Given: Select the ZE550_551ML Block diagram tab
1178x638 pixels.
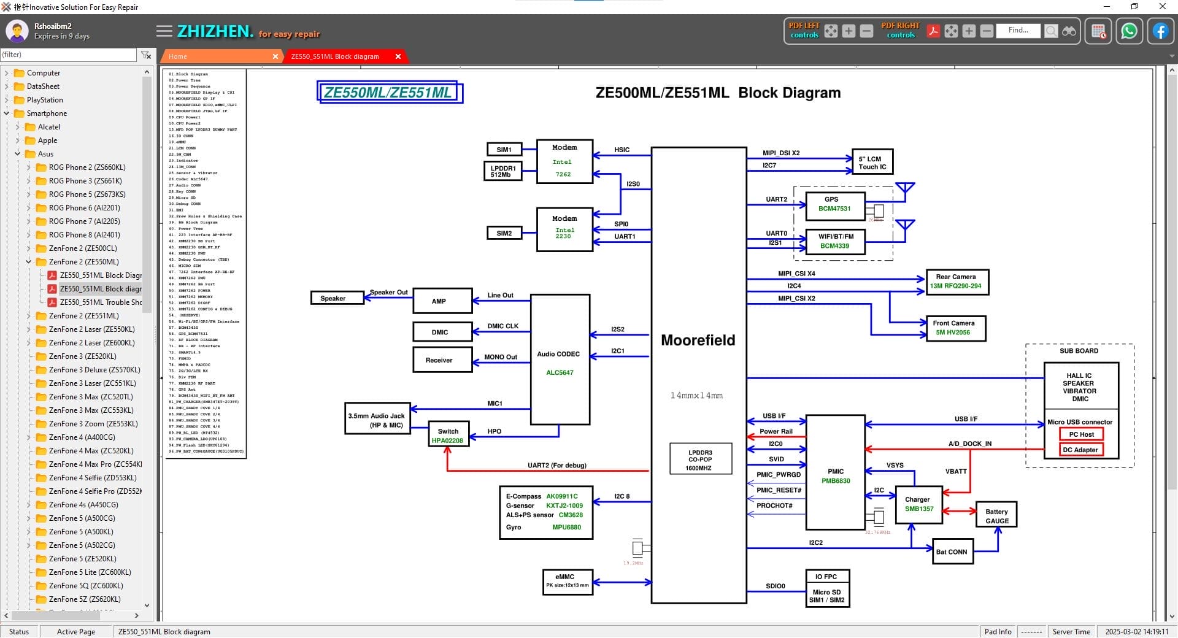Looking at the screenshot, I should pyautogui.click(x=335, y=56).
